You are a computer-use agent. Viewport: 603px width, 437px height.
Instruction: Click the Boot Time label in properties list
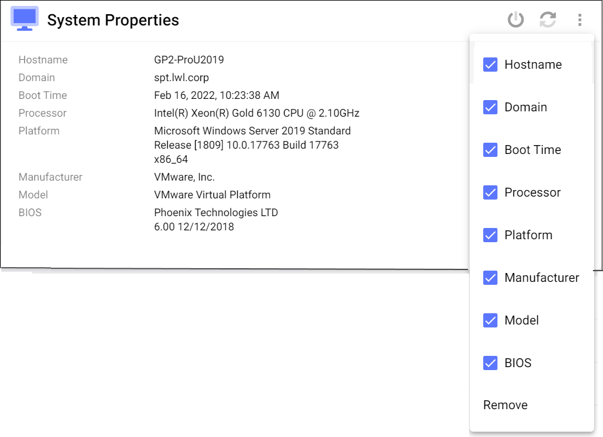(43, 95)
